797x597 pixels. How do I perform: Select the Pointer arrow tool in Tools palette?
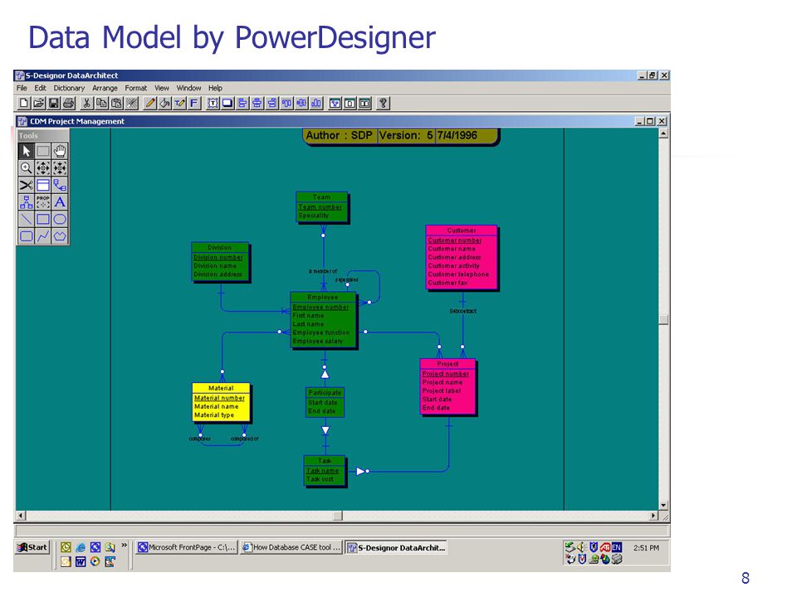[26, 151]
